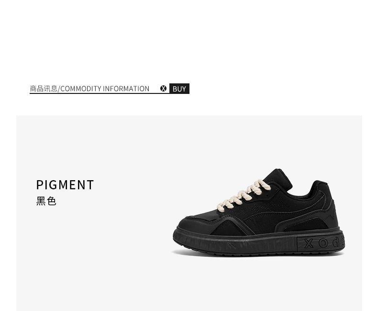Click the shadow beneath the sneaker sole

[x=258, y=254]
